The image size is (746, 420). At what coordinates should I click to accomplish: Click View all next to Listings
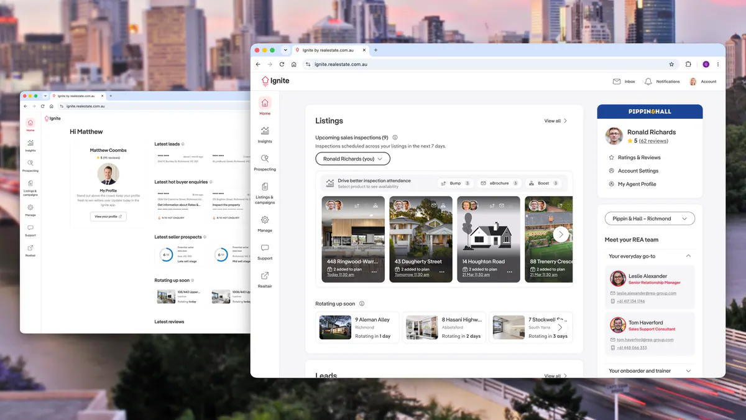point(556,121)
